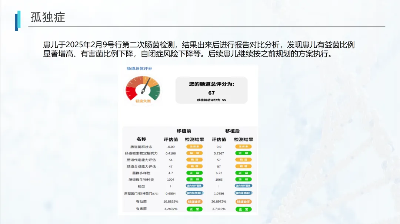Click pre-transplant green 正常 badge for 菌群多样性
Screen dimensions: 400x224
(194, 173)
